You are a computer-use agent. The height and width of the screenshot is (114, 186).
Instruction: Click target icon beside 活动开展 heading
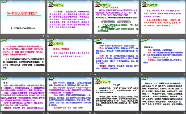[50, 43]
